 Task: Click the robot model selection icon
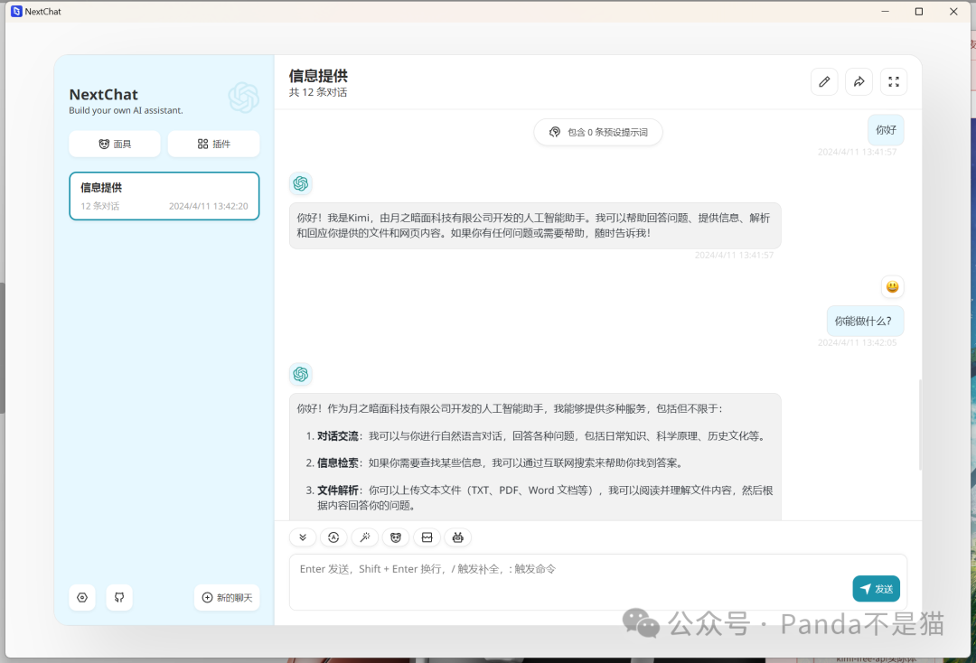coord(457,537)
